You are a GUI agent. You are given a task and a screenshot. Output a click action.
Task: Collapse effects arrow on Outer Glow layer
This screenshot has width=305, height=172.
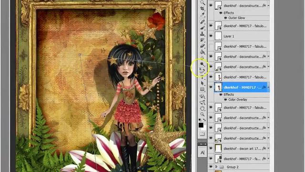tap(268, 6)
